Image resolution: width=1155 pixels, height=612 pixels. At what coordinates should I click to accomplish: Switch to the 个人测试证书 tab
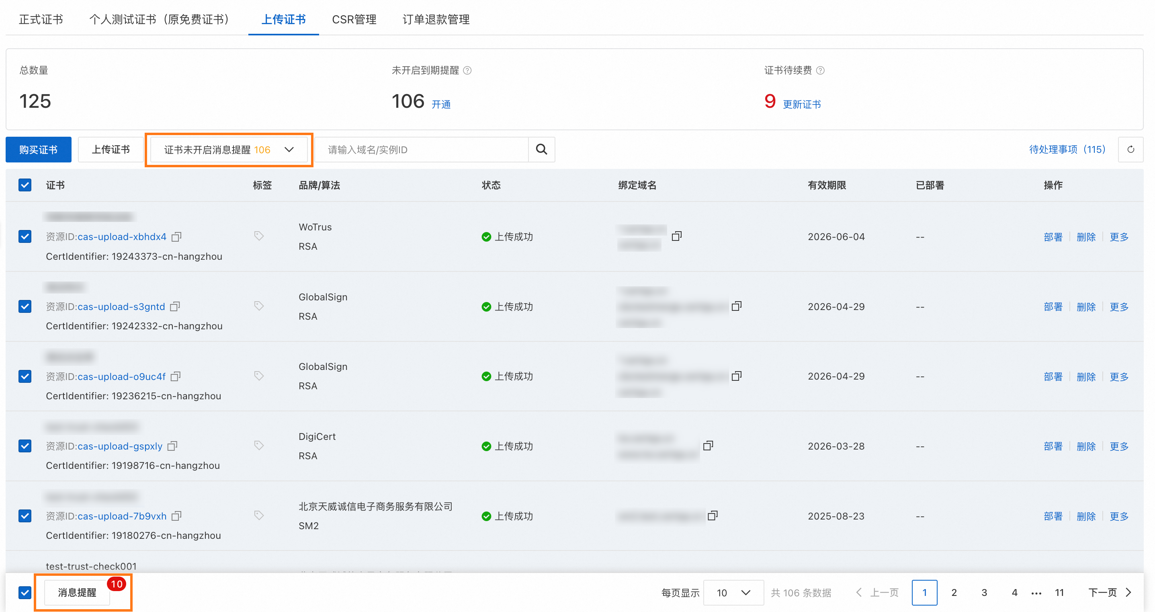(162, 19)
